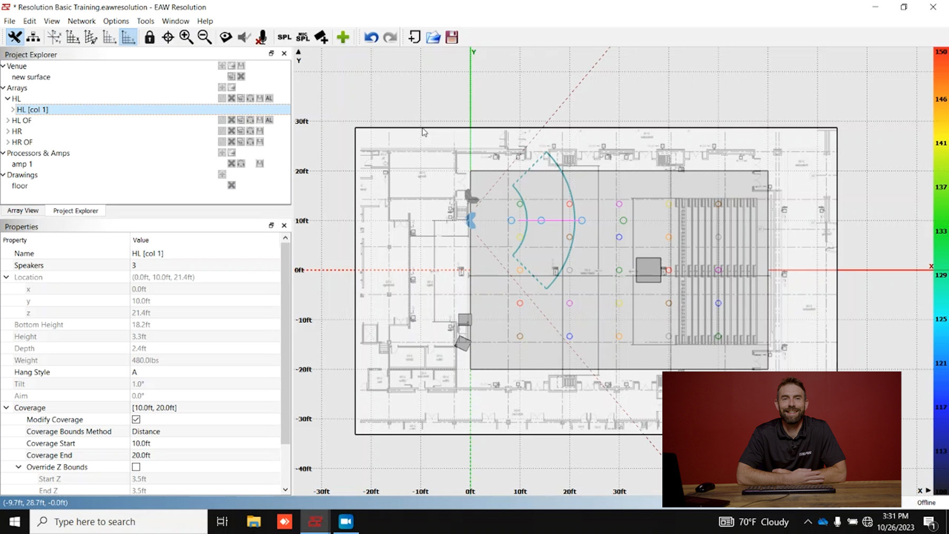949x534 pixels.
Task: Click the zoom in magnifier icon
Action: pos(186,37)
